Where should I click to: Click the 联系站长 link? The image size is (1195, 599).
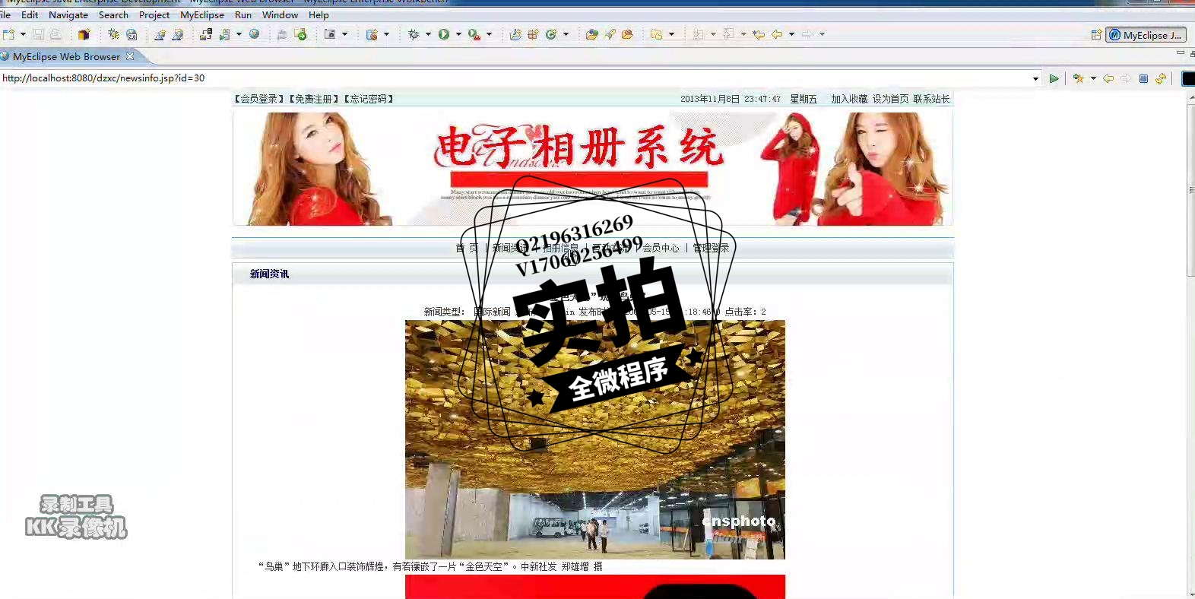coord(931,99)
